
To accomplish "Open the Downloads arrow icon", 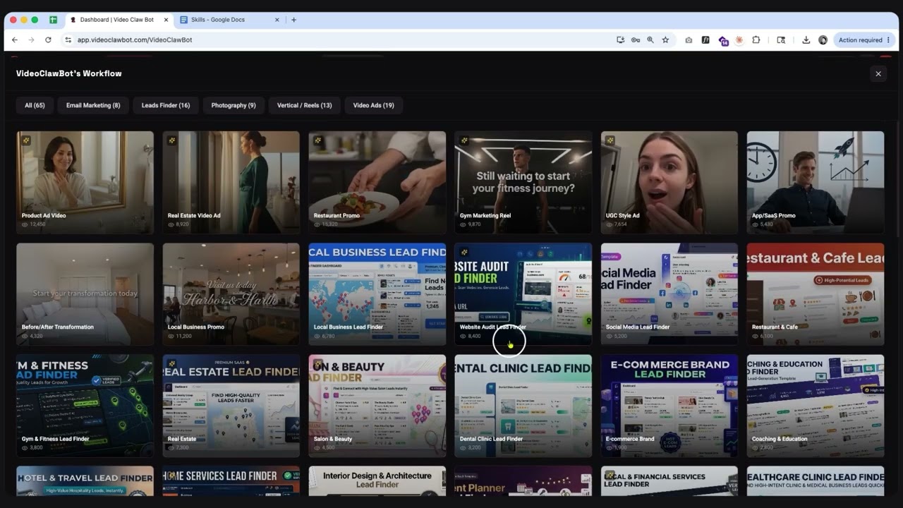I will pyautogui.click(x=806, y=40).
